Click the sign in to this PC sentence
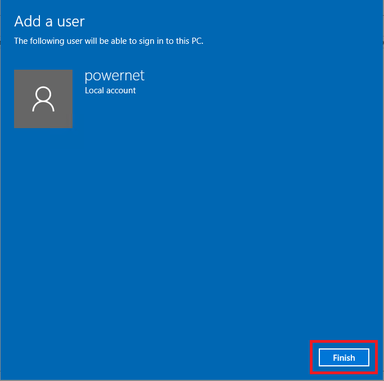The width and height of the screenshot is (384, 381). 109,41
